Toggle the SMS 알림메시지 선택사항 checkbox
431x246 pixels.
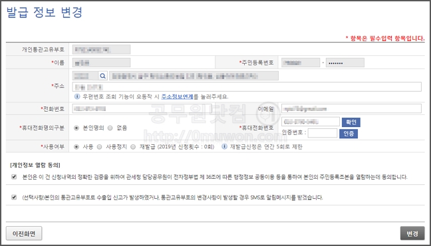pyautogui.click(x=14, y=197)
